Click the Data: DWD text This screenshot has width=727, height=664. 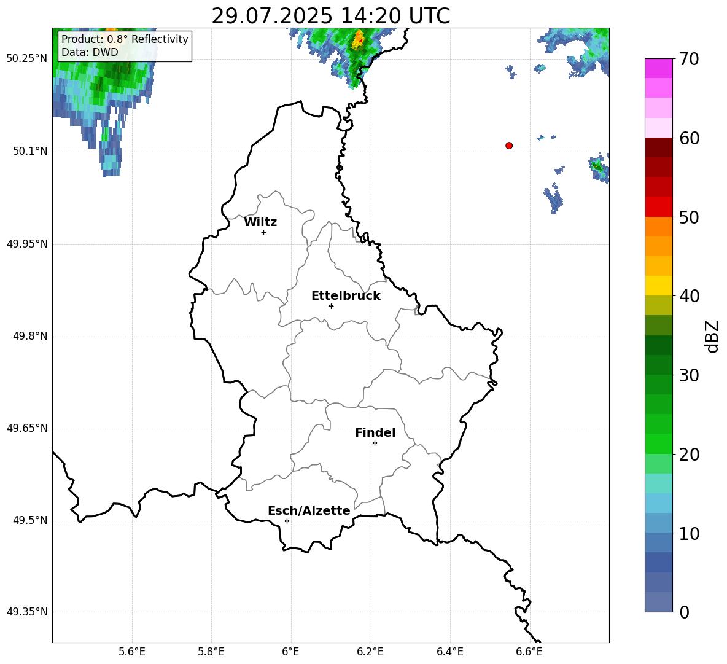click(x=90, y=52)
